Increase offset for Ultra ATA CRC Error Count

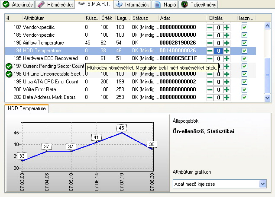227,82
